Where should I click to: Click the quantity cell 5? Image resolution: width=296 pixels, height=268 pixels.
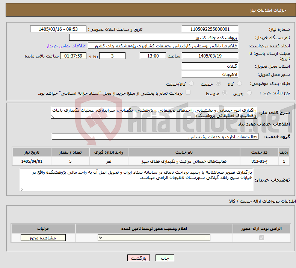70,161
